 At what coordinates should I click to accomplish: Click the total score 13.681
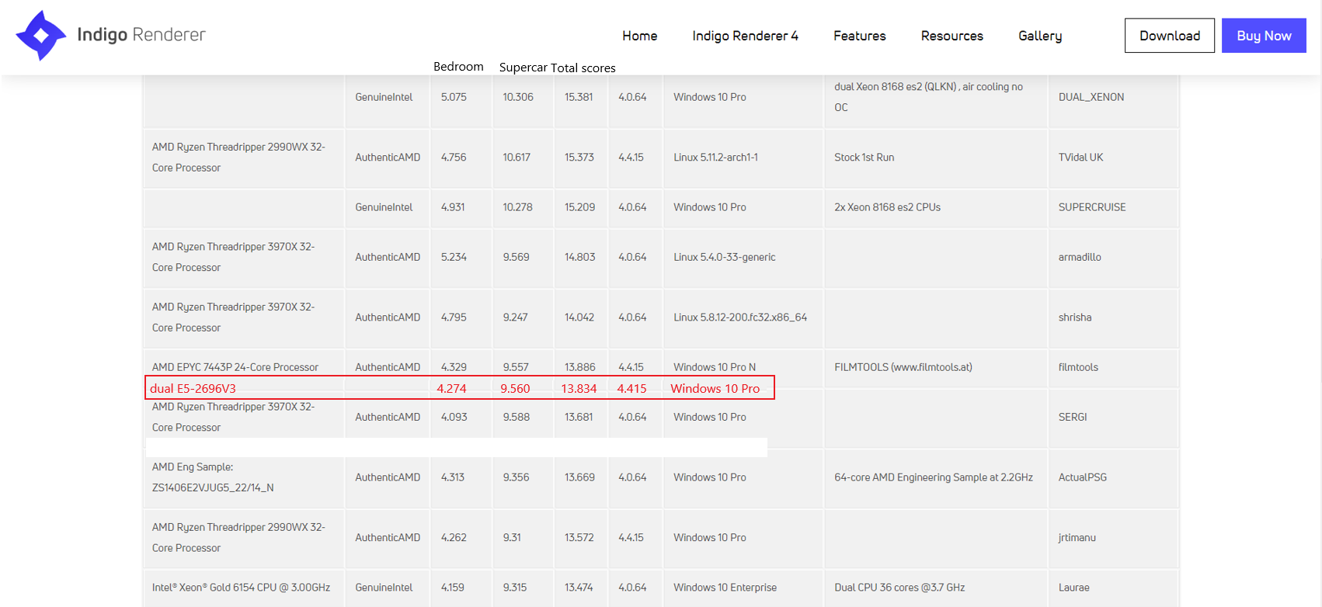(x=578, y=417)
